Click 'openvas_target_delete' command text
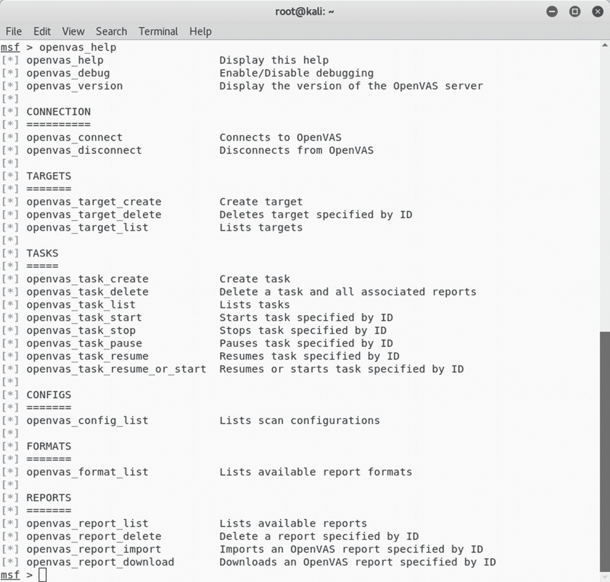Image resolution: width=610 pixels, height=582 pixels. [94, 214]
